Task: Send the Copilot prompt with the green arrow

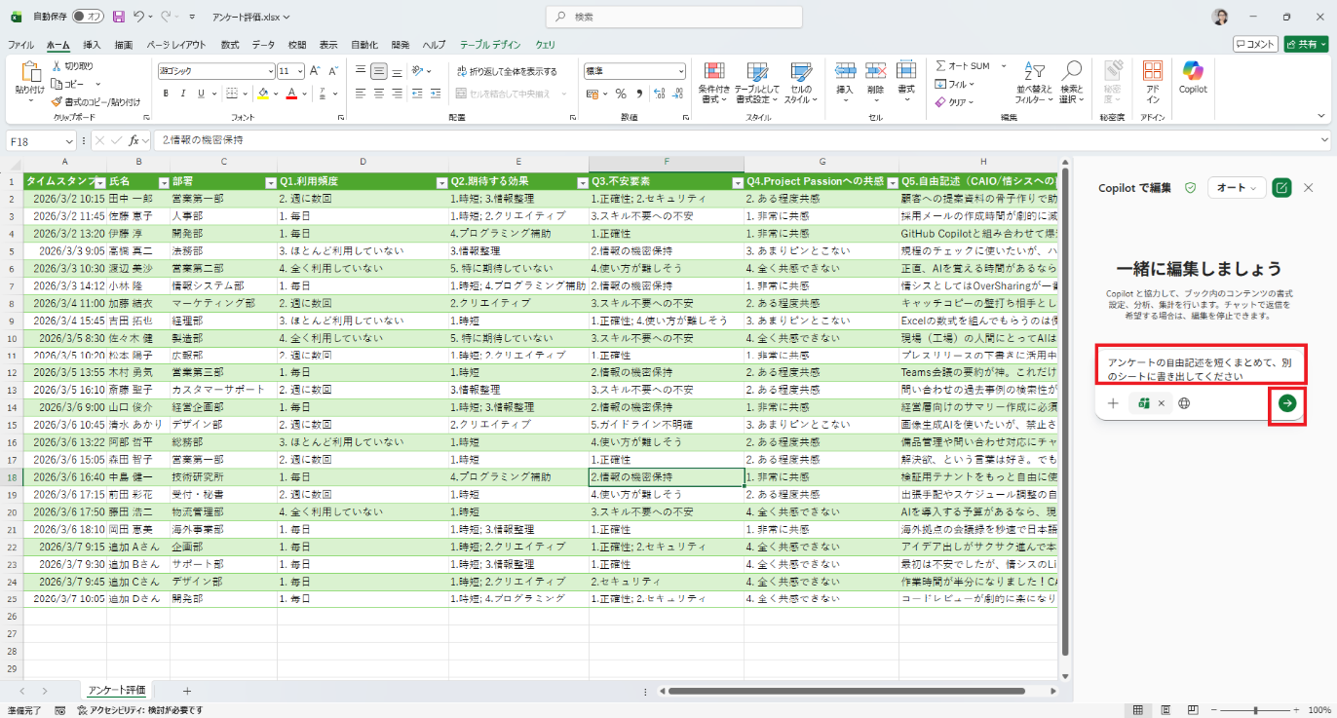Action: 1287,403
